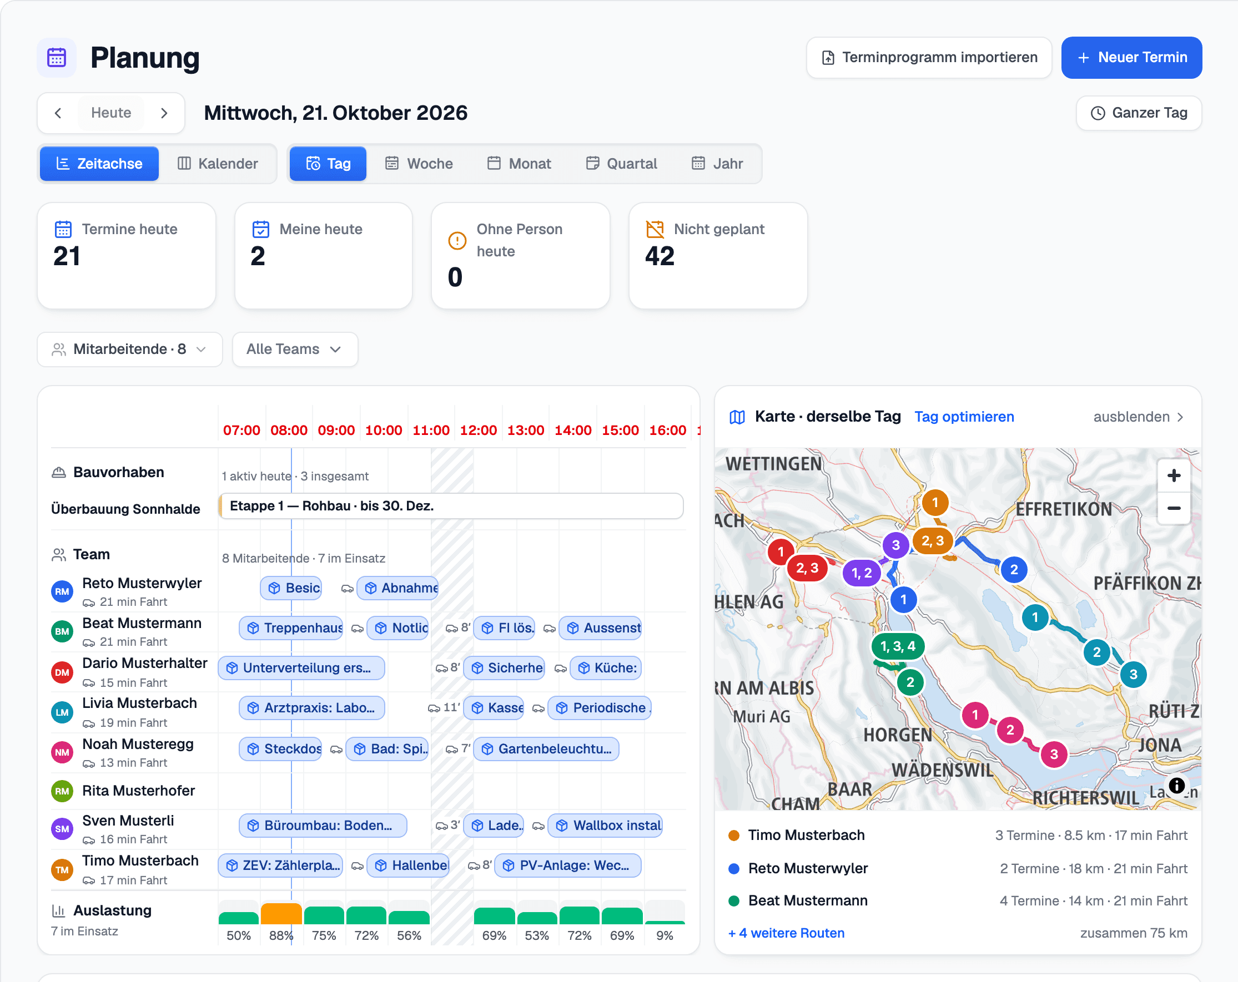Go to previous day with left chevron
Viewport: 1238px width, 982px height.
(58, 113)
